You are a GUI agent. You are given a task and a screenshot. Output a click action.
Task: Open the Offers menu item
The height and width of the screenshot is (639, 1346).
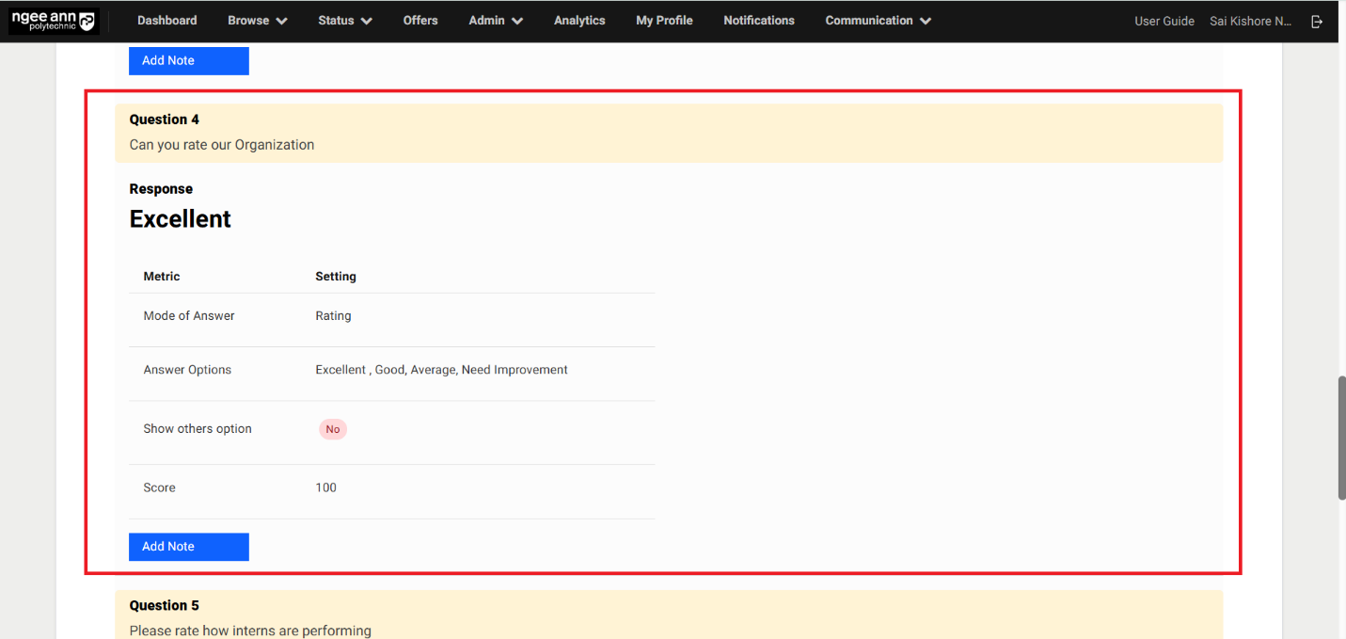point(420,21)
